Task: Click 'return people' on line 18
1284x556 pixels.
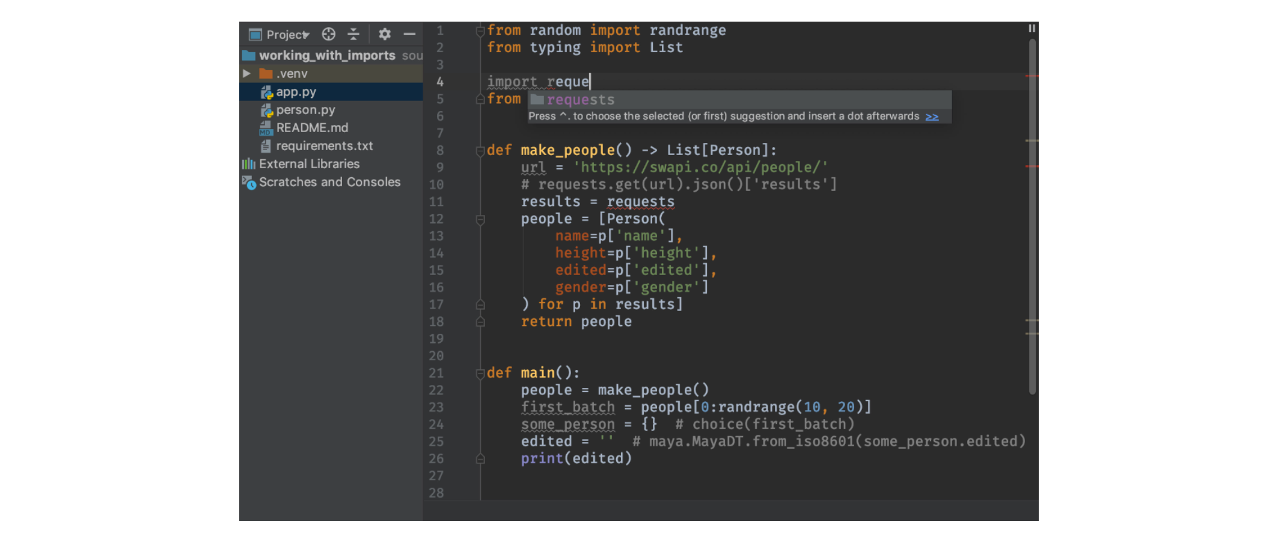Action: coord(576,322)
